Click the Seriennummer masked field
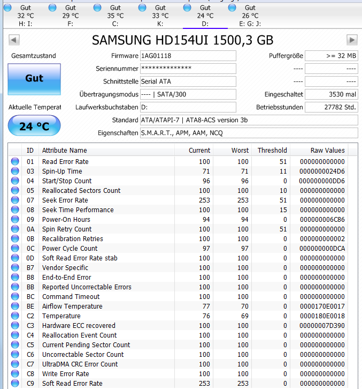 [x=188, y=69]
